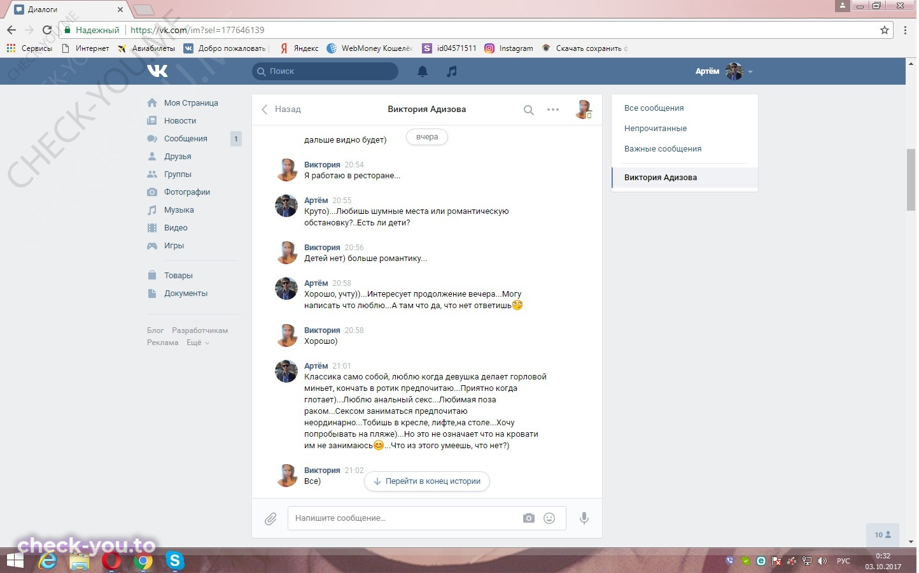919x573 pixels.
Task: Open the music note icon in header
Action: [x=452, y=71]
